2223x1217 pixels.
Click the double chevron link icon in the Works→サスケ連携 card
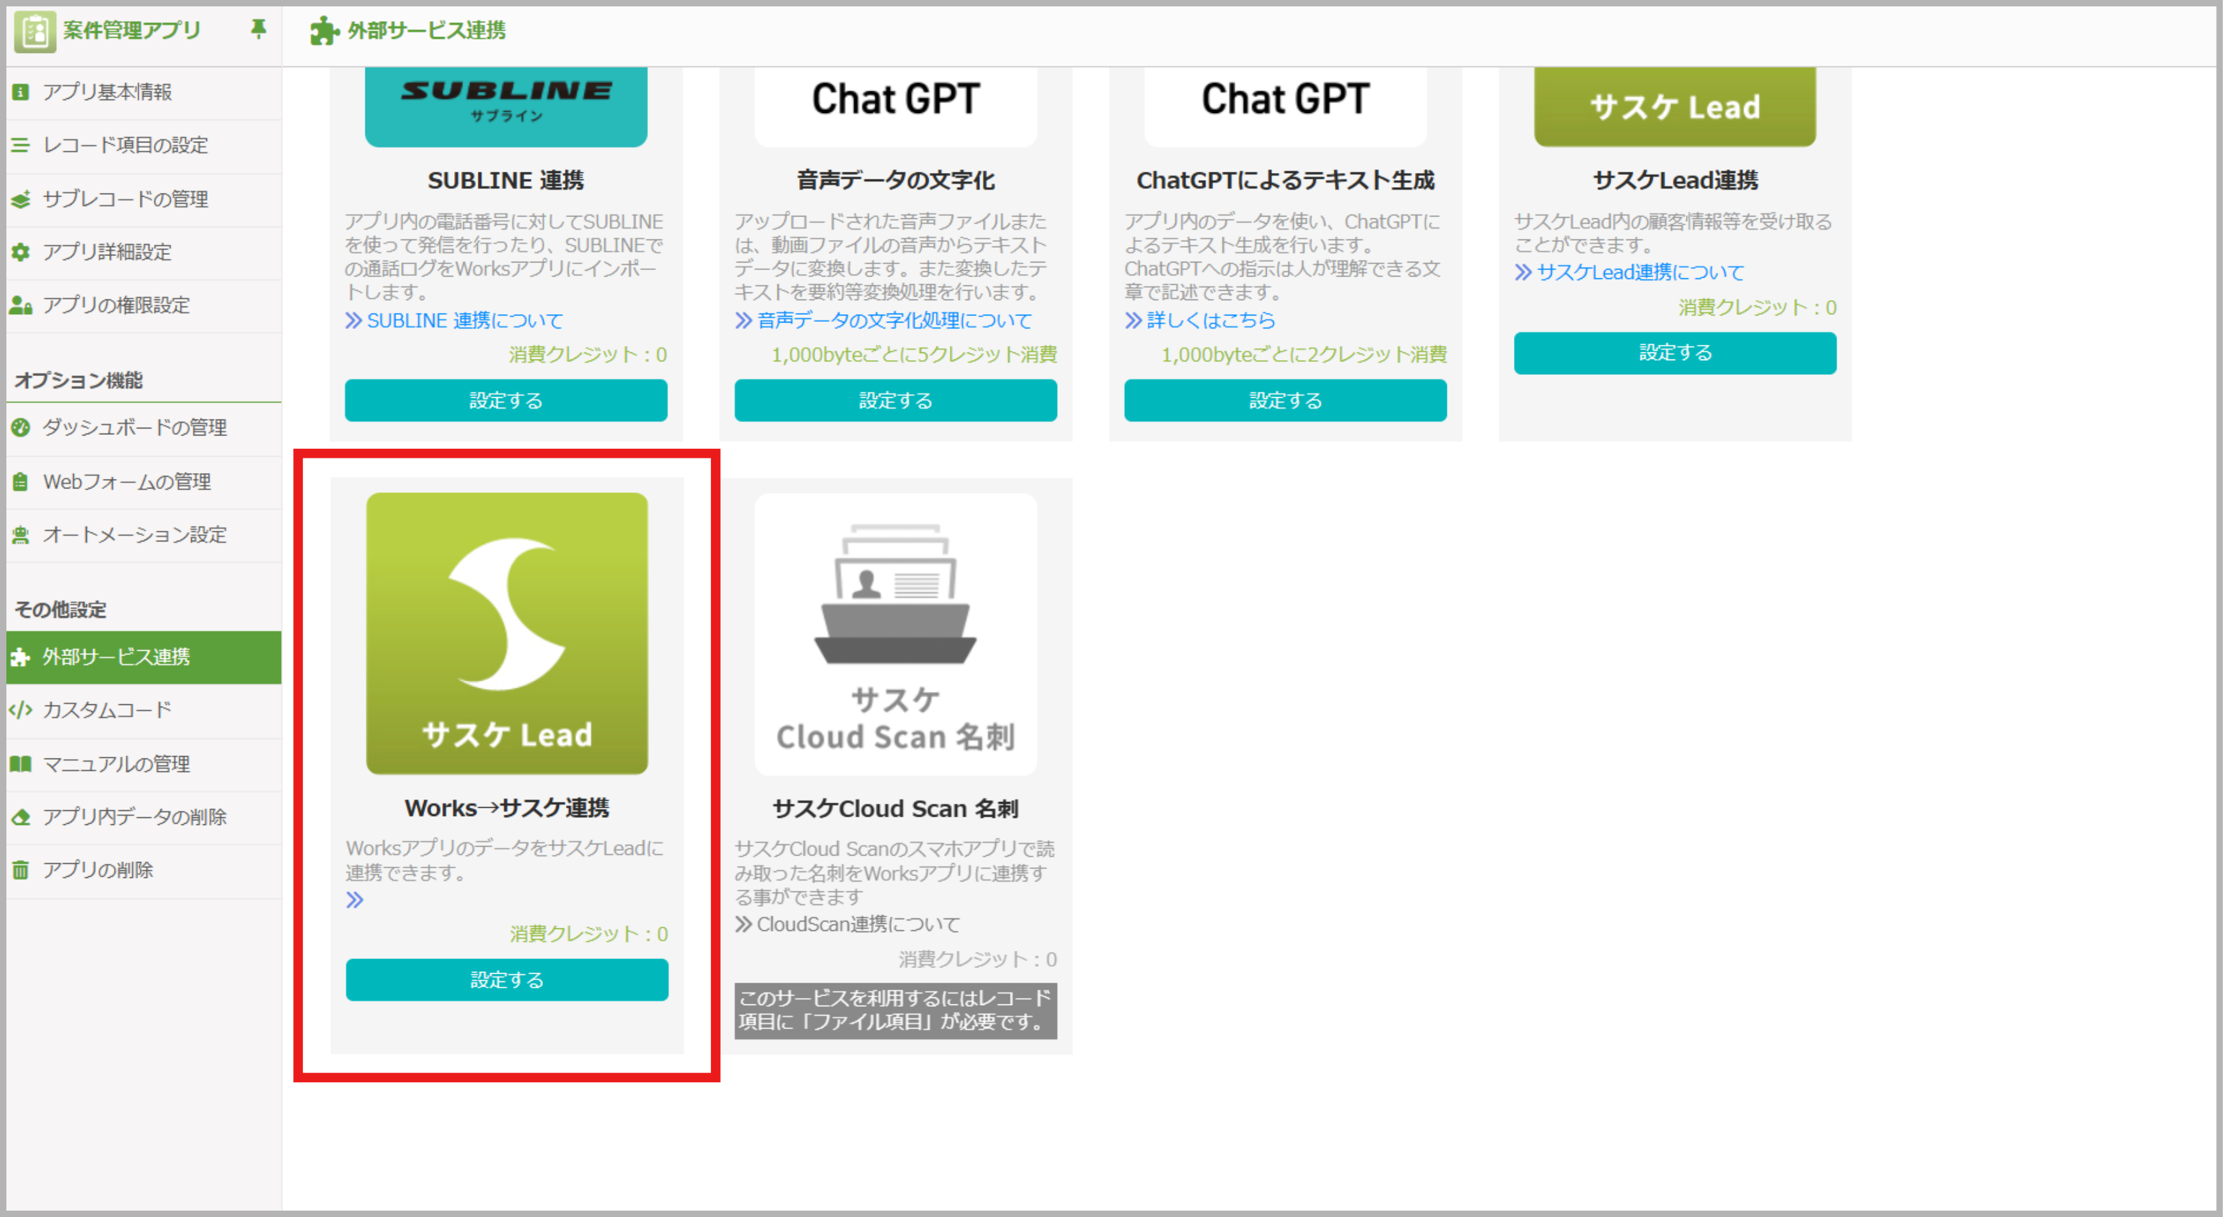[x=355, y=900]
